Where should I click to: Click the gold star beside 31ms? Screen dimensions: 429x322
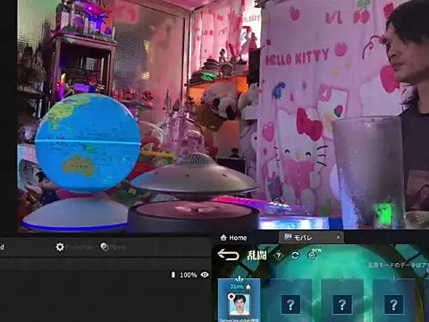click(x=248, y=287)
